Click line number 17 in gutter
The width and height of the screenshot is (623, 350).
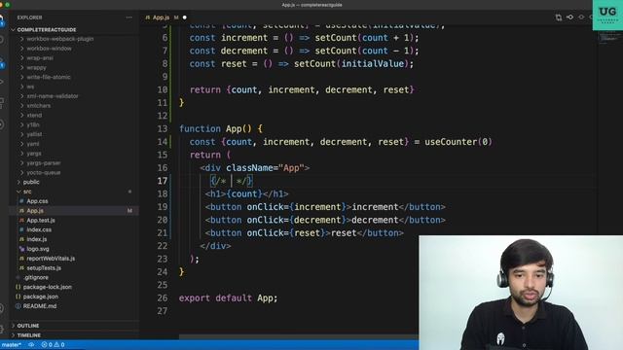pyautogui.click(x=163, y=181)
